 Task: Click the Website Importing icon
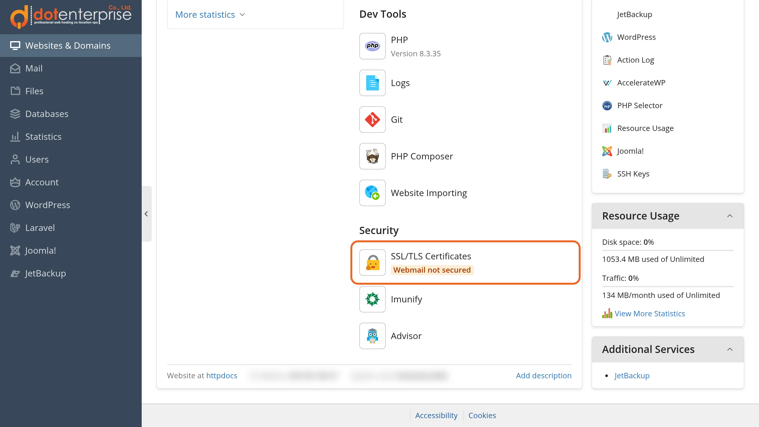pyautogui.click(x=372, y=193)
